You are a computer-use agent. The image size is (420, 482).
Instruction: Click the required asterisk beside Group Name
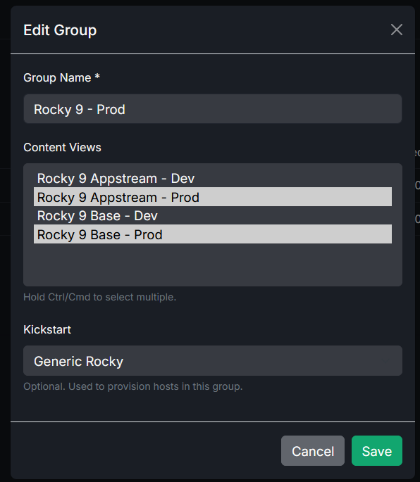point(97,76)
